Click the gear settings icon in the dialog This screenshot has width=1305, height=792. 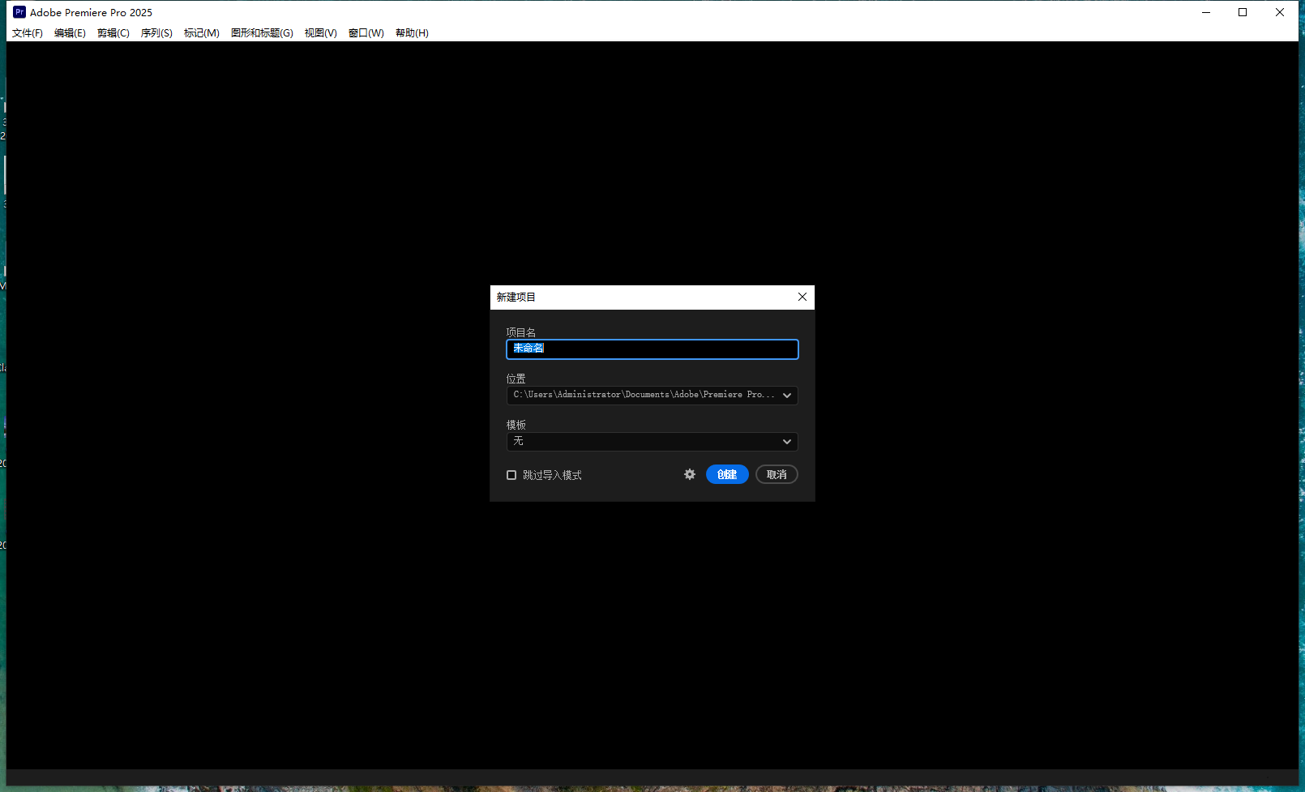pyautogui.click(x=689, y=474)
